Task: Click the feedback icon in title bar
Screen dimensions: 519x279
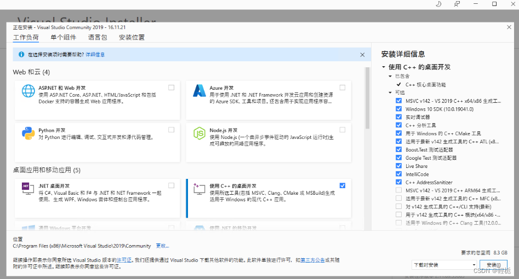Action: pos(457,4)
